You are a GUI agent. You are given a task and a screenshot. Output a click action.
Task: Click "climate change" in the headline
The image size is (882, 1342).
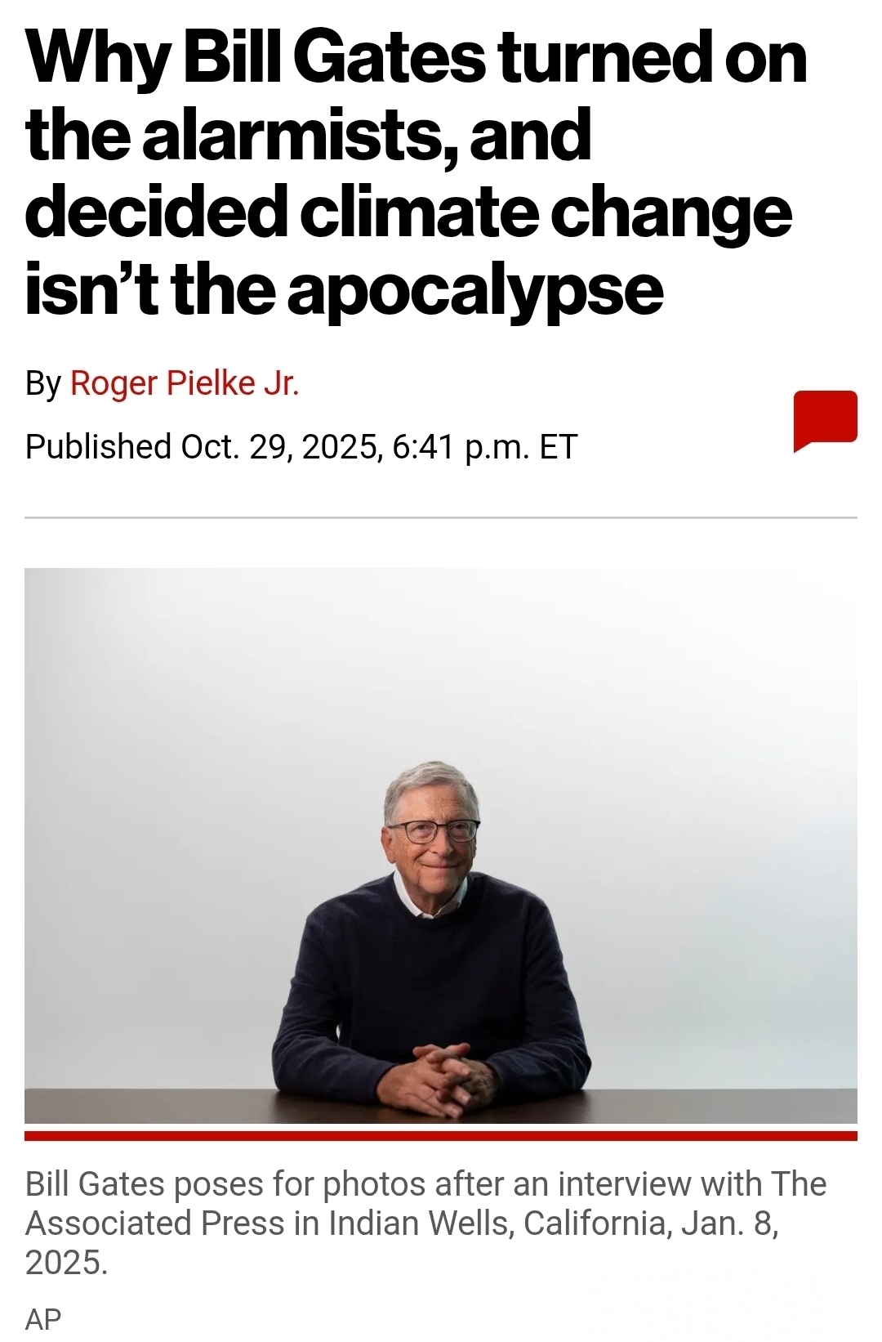546,214
